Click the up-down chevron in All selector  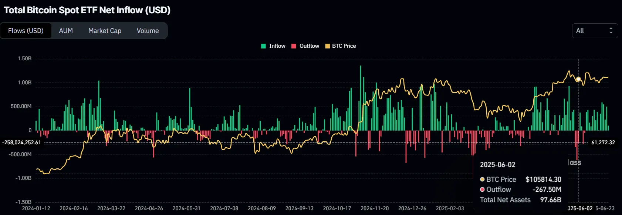tap(611, 31)
